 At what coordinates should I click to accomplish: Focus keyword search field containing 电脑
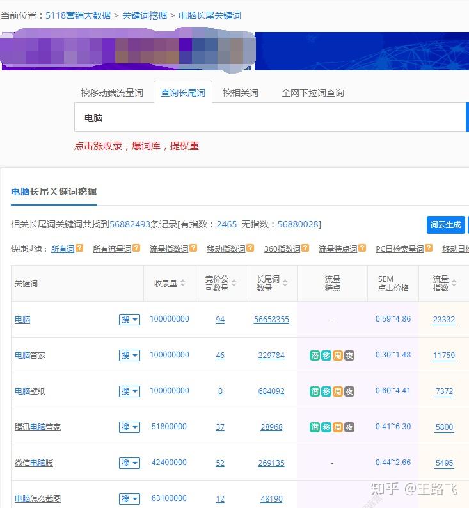(270, 118)
